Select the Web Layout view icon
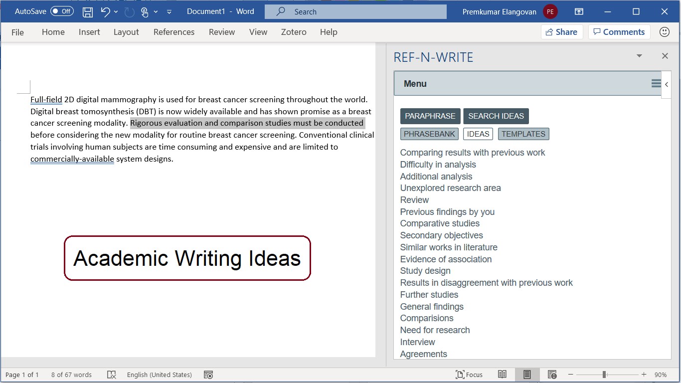The width and height of the screenshot is (681, 383). click(x=552, y=375)
